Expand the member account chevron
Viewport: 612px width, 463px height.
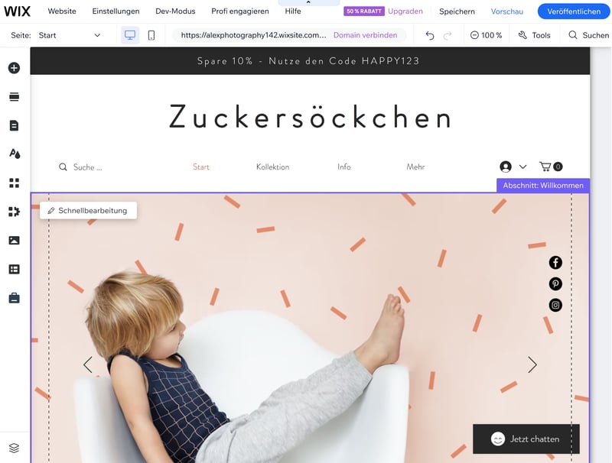click(522, 167)
